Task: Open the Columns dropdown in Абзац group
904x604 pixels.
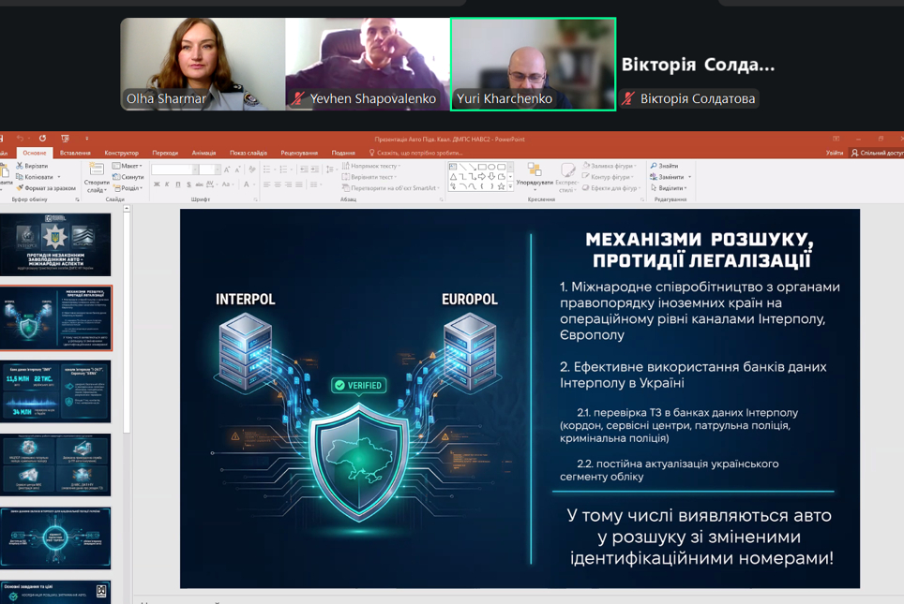Action: [315, 184]
